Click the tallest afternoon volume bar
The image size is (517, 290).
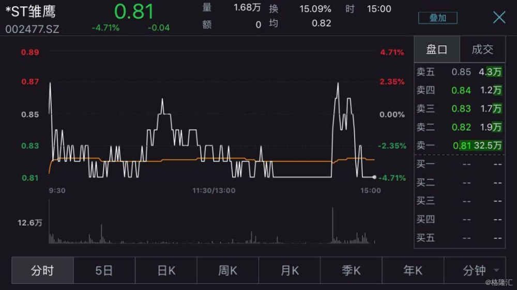click(332, 225)
